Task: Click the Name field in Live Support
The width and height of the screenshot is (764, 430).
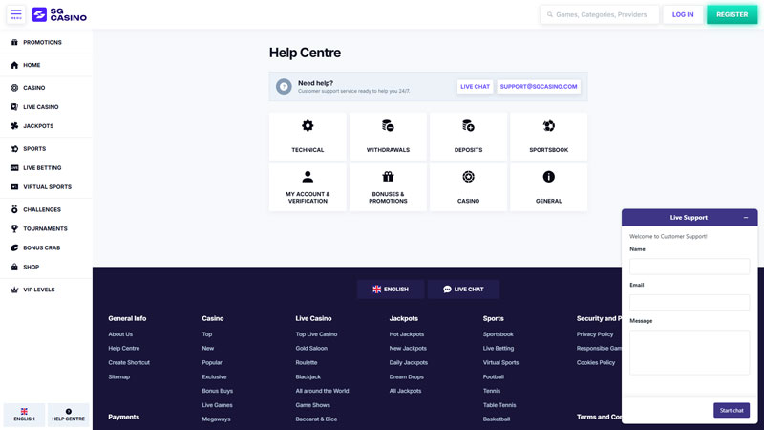Action: point(689,267)
